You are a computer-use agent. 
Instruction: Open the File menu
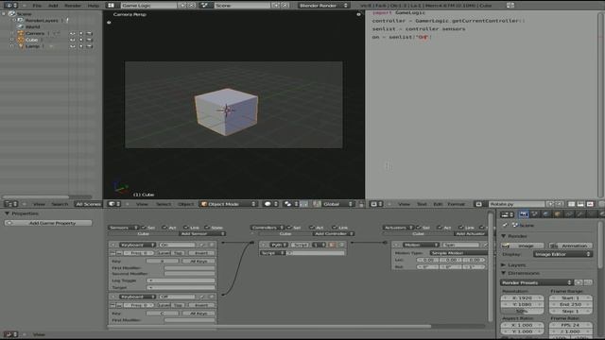point(37,6)
